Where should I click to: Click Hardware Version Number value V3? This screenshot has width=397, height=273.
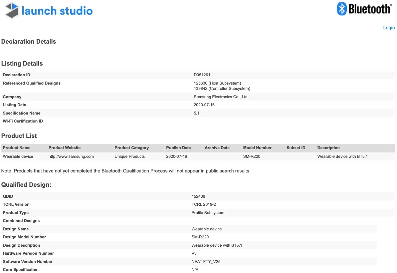tap(194, 253)
